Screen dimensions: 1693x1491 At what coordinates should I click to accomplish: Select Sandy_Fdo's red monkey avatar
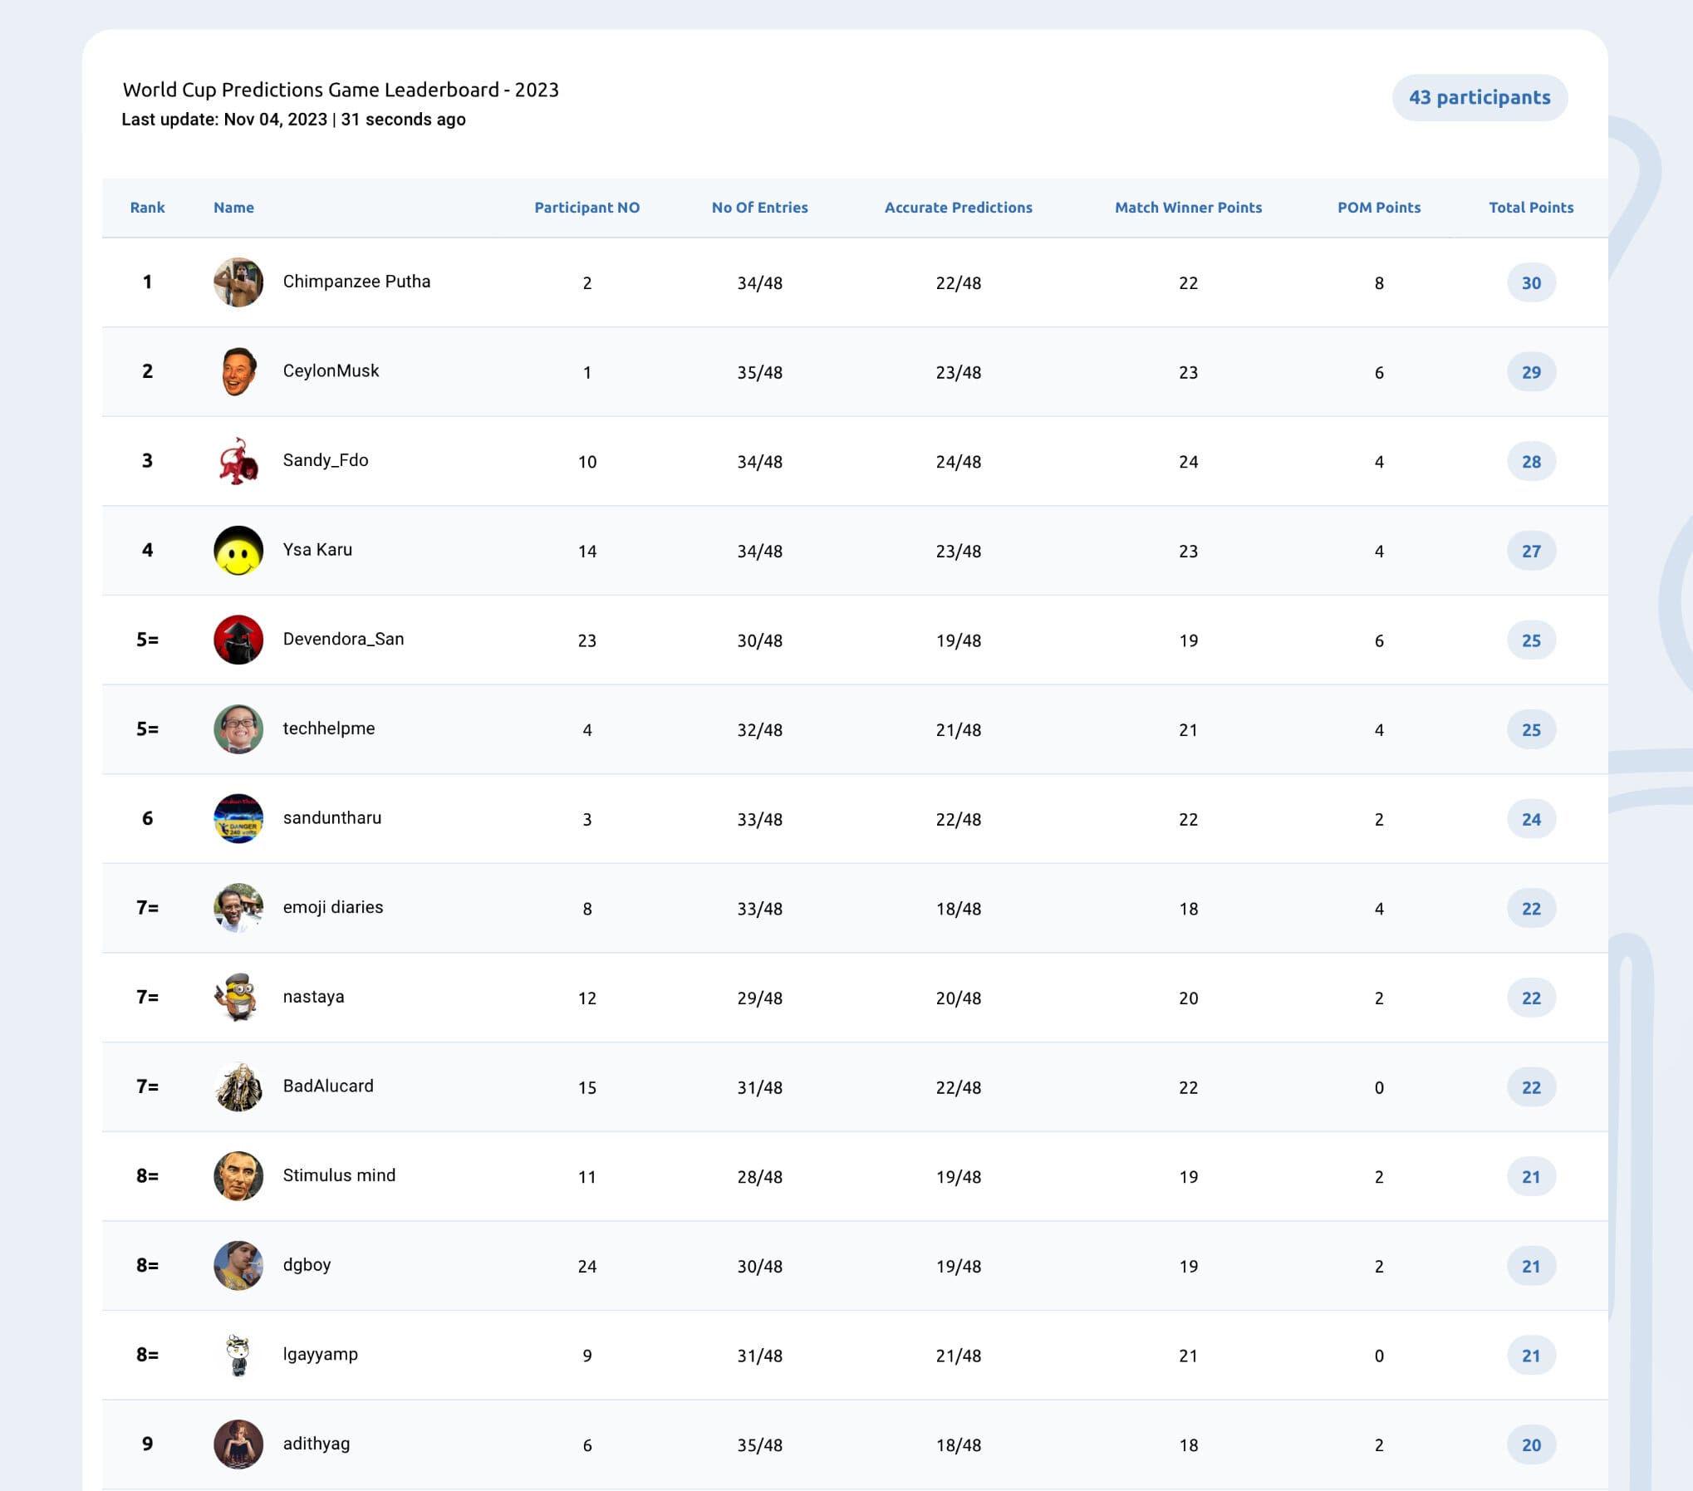click(238, 461)
